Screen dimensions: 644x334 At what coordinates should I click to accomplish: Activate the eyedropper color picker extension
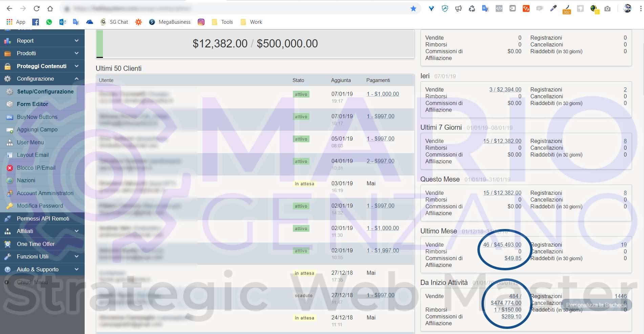point(553,8)
